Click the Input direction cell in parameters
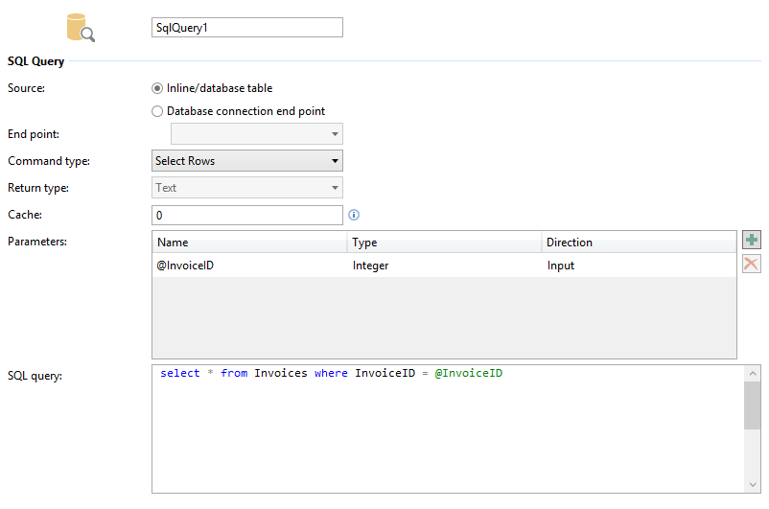This screenshot has height=509, width=769. point(639,266)
